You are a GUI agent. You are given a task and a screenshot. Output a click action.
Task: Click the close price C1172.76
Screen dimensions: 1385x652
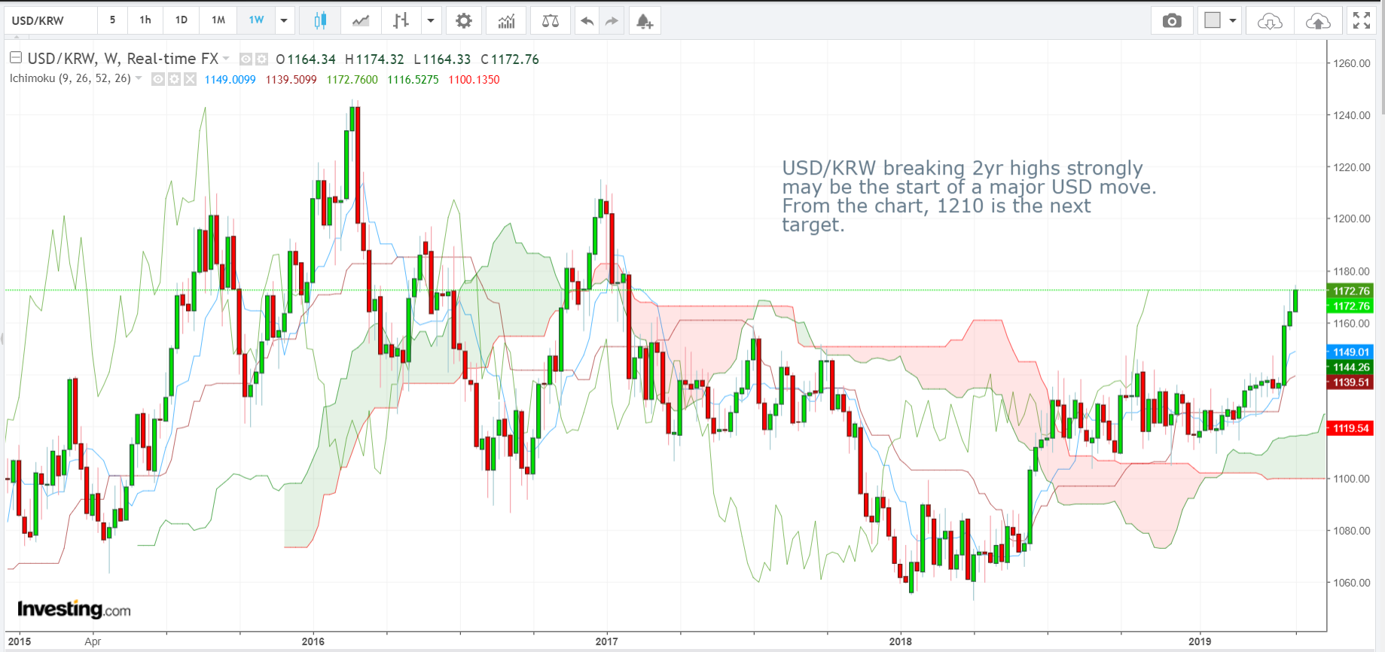tap(510, 59)
